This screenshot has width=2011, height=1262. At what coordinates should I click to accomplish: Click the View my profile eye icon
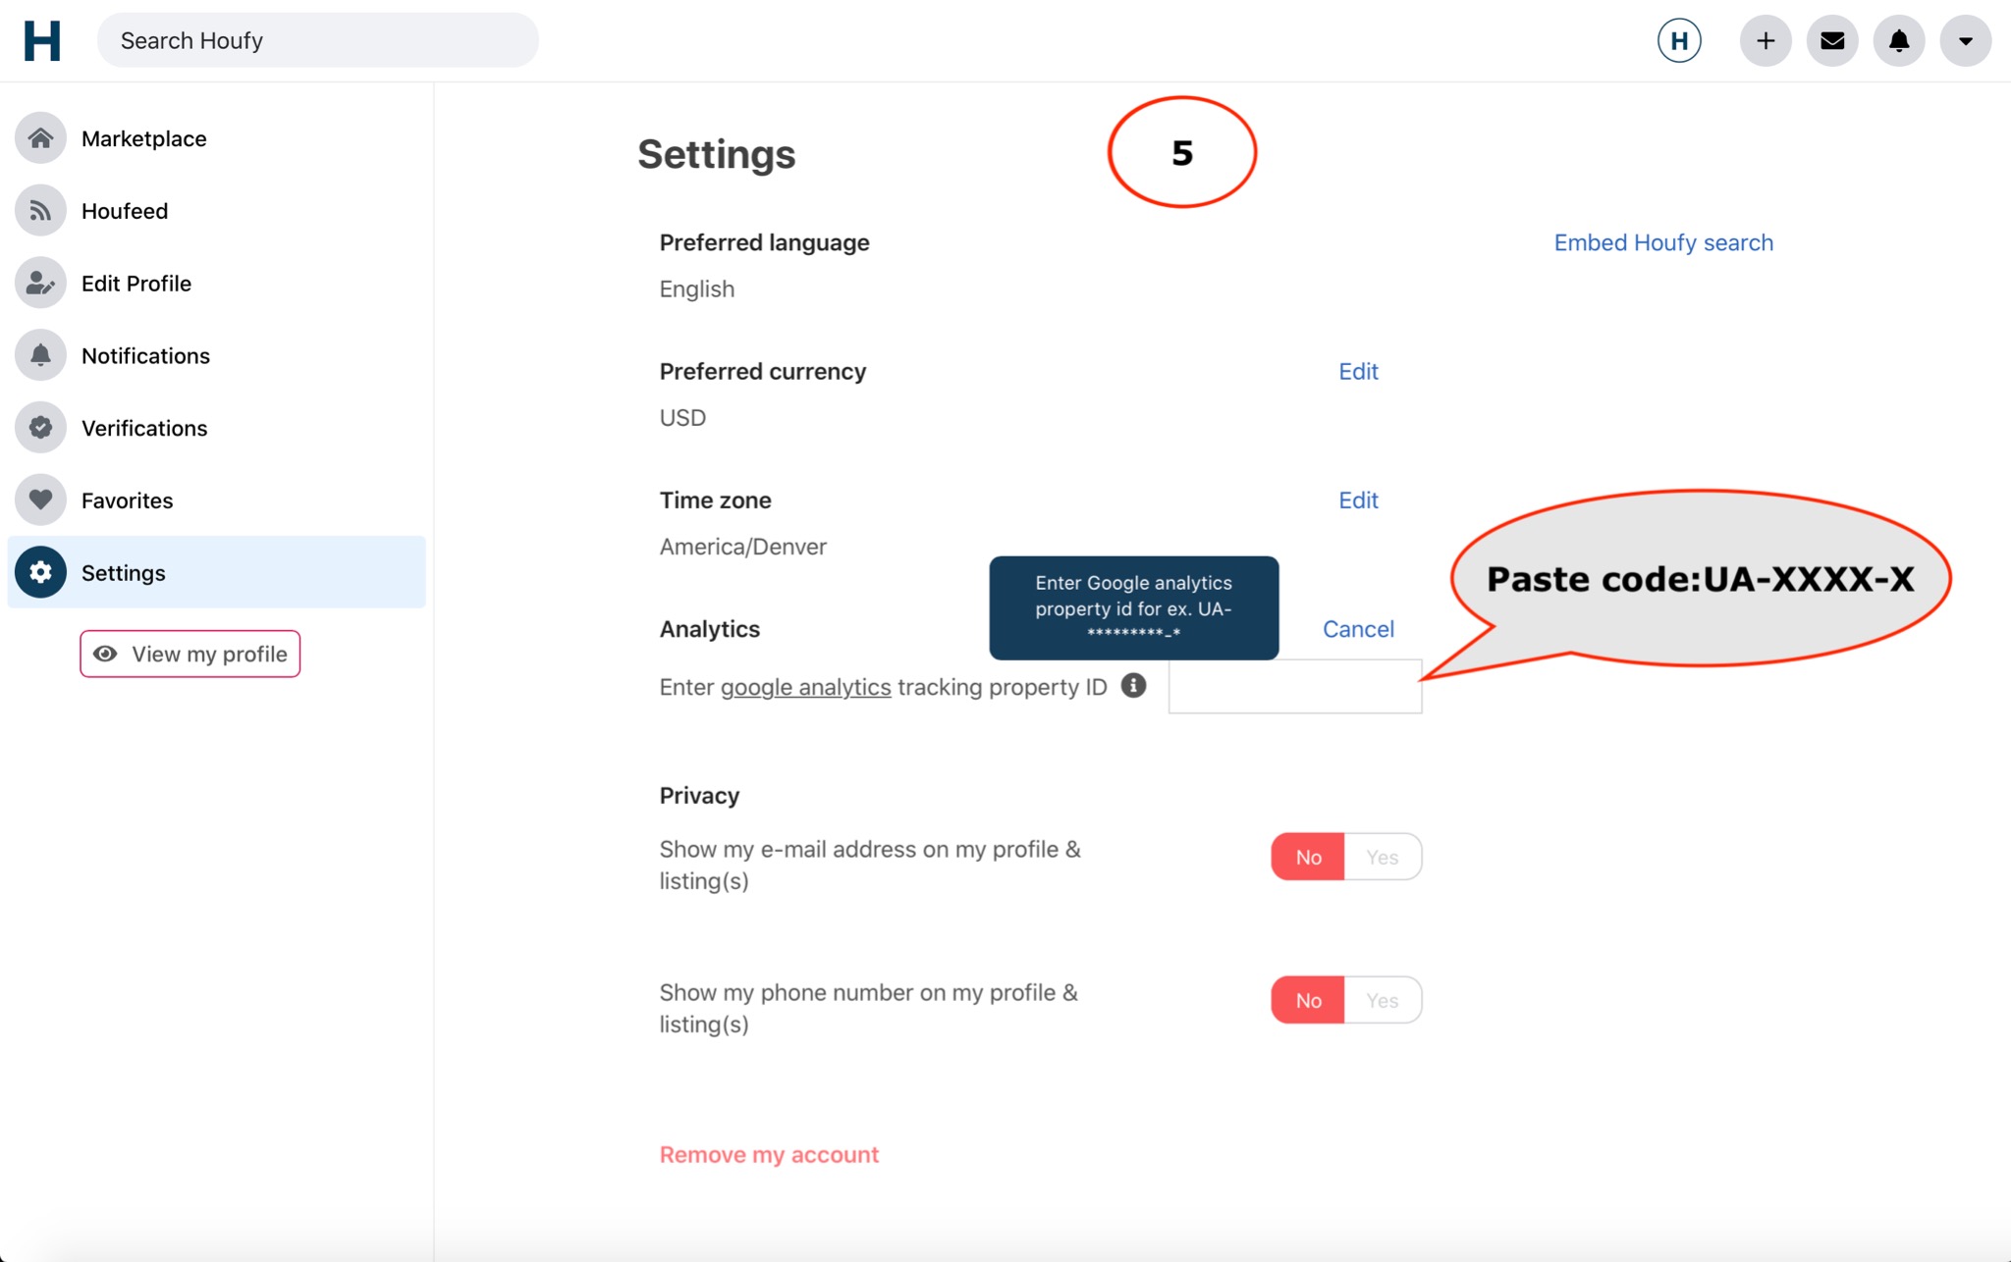[106, 652]
